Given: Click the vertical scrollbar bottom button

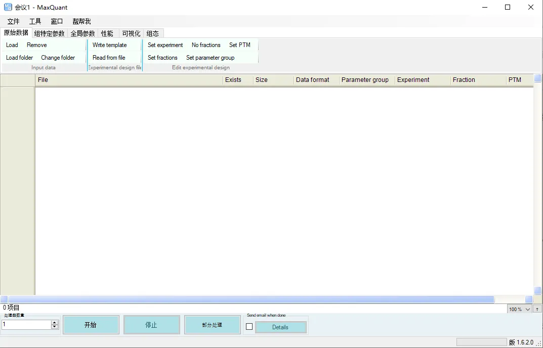Looking at the screenshot, I should [x=538, y=290].
